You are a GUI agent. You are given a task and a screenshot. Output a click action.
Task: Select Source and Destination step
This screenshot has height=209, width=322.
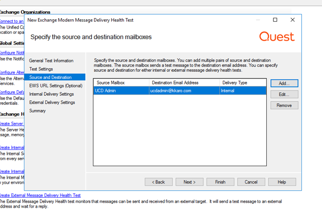(x=55, y=77)
